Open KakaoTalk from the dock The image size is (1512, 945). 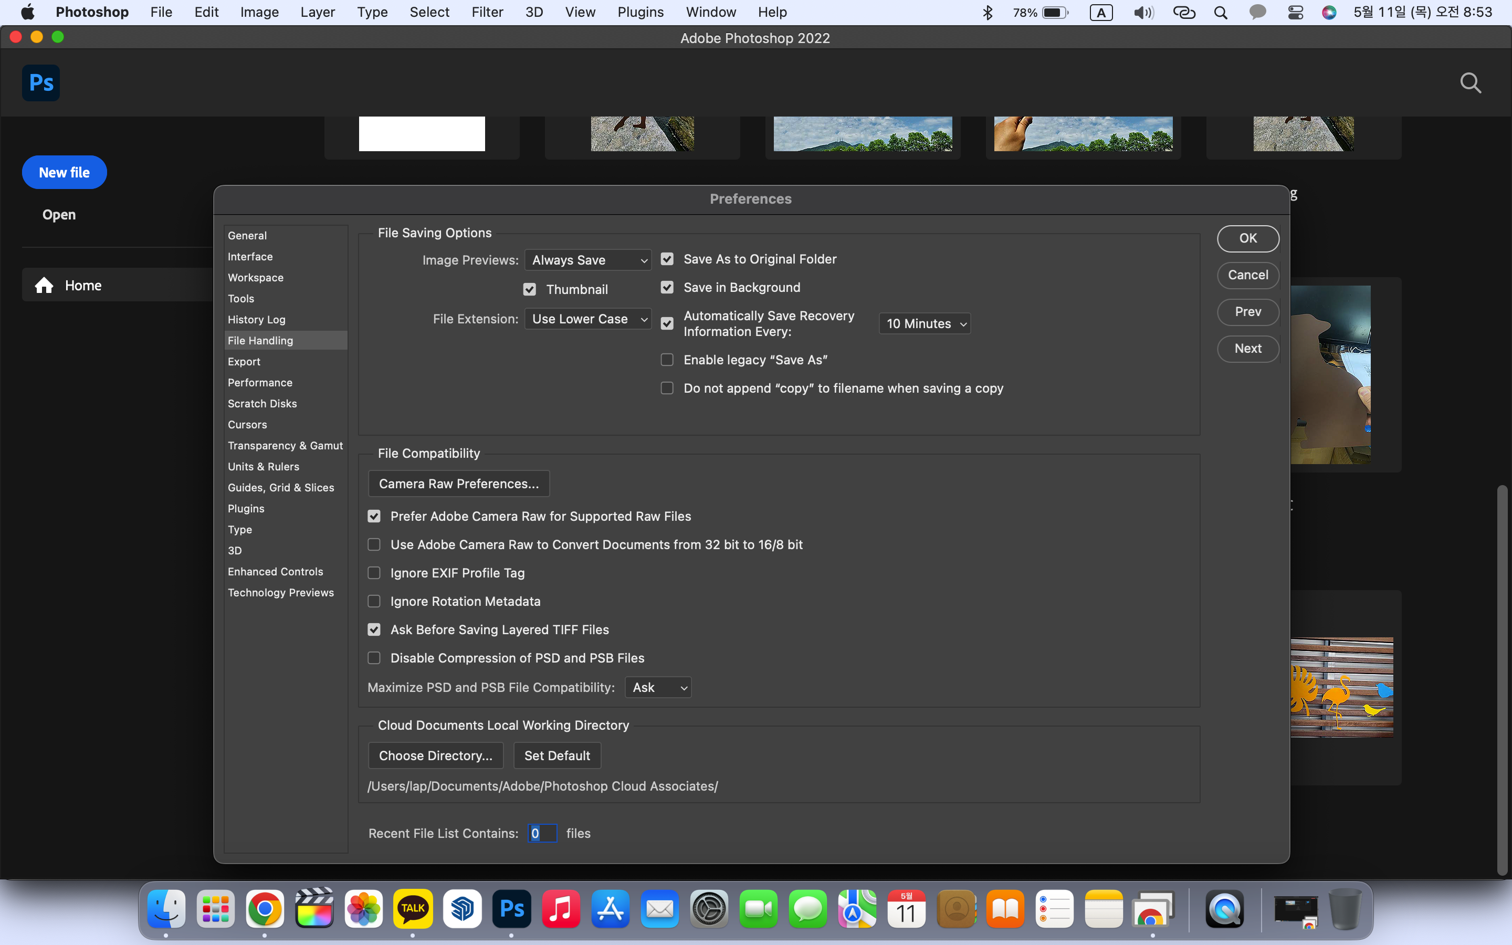412,909
